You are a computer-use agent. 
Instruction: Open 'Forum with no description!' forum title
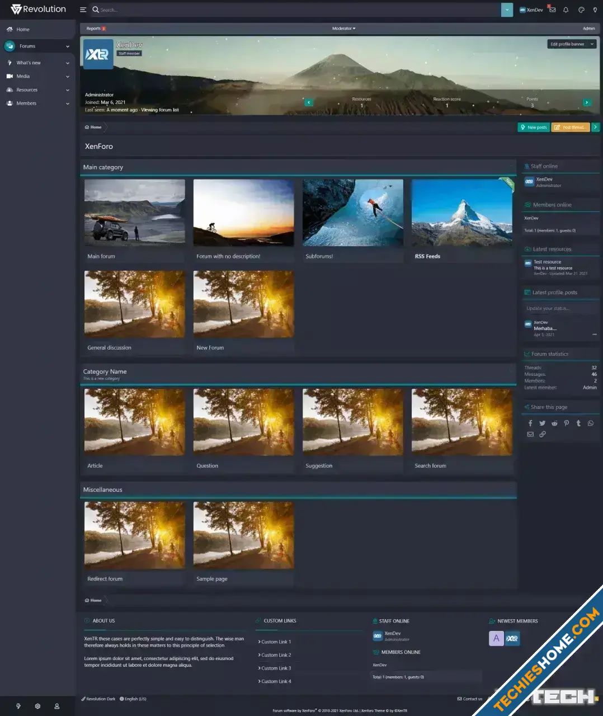point(228,256)
